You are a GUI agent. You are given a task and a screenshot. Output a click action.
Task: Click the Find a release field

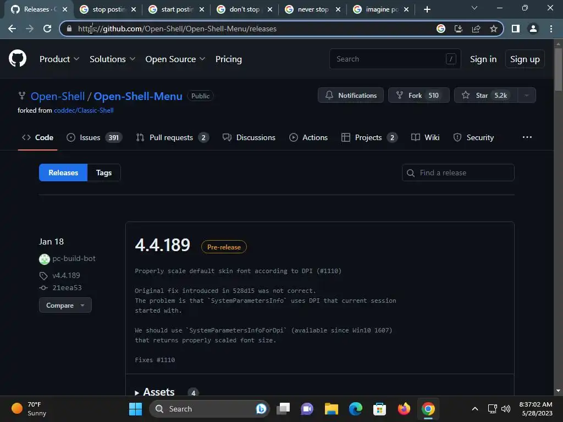[458, 173]
